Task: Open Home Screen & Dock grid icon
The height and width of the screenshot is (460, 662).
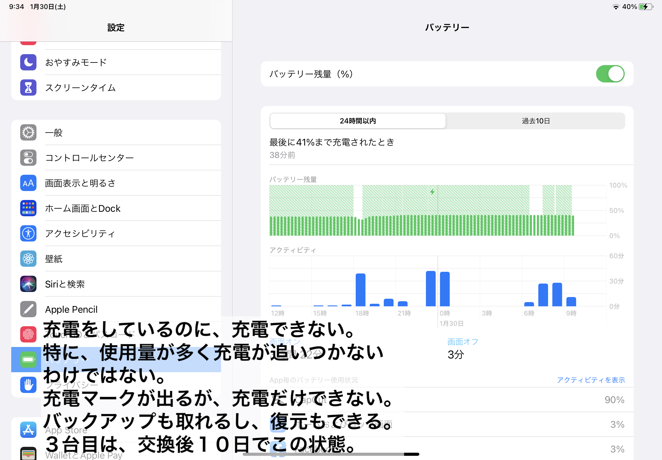Action: [x=28, y=208]
